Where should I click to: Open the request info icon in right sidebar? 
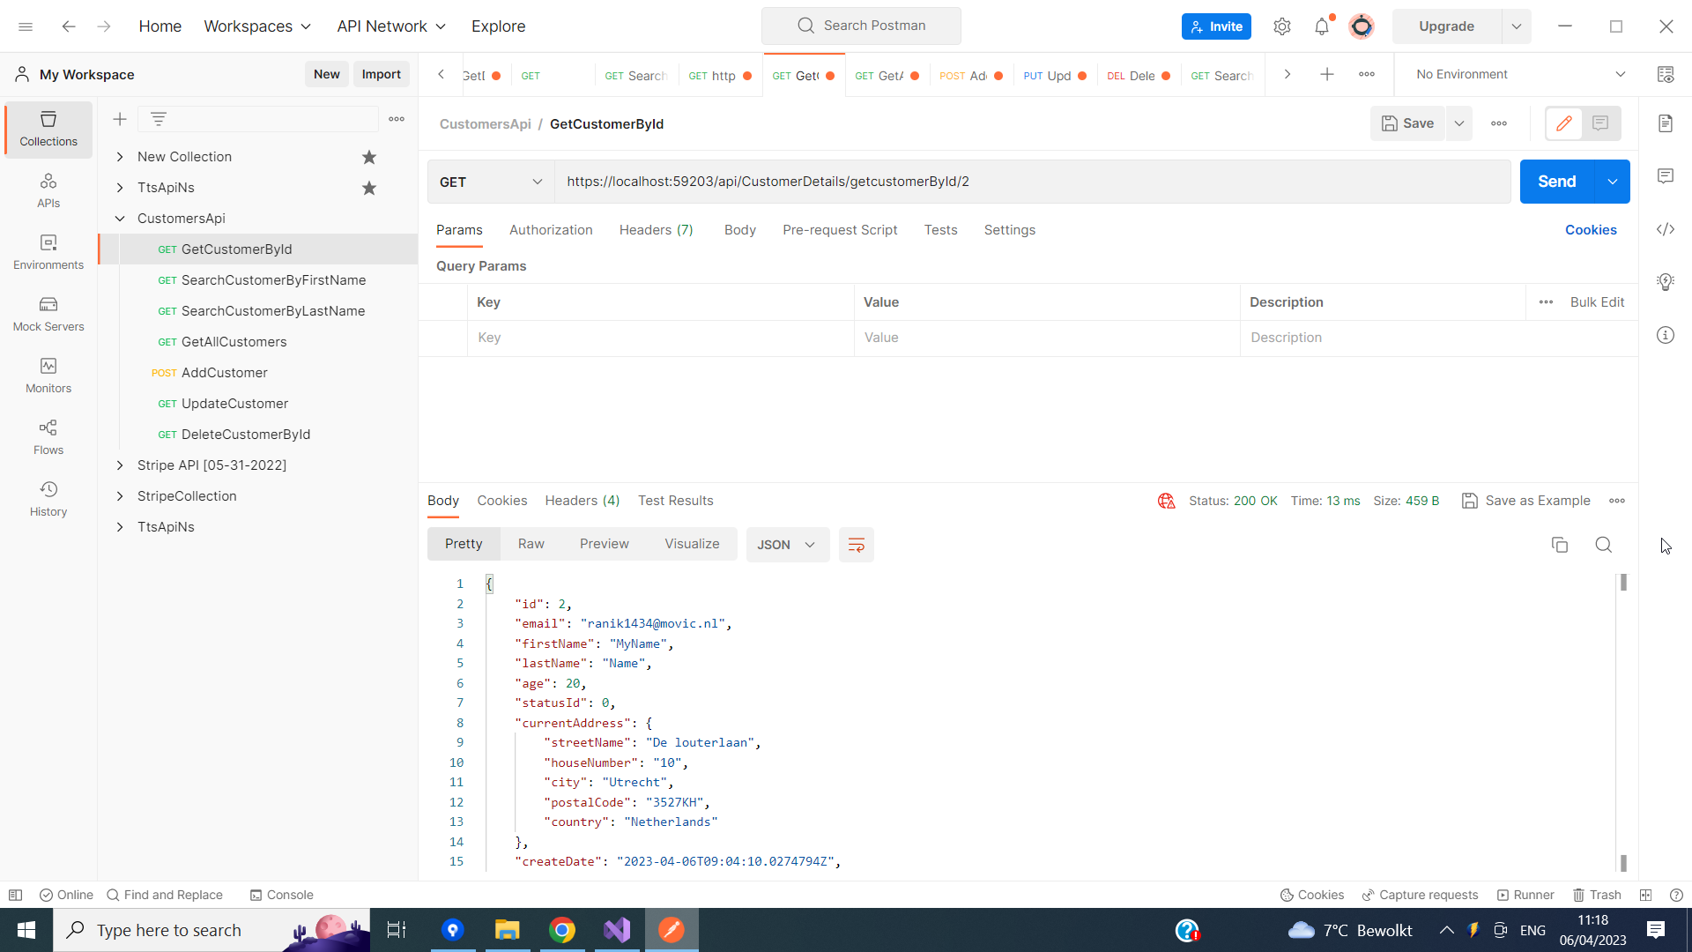(1666, 335)
